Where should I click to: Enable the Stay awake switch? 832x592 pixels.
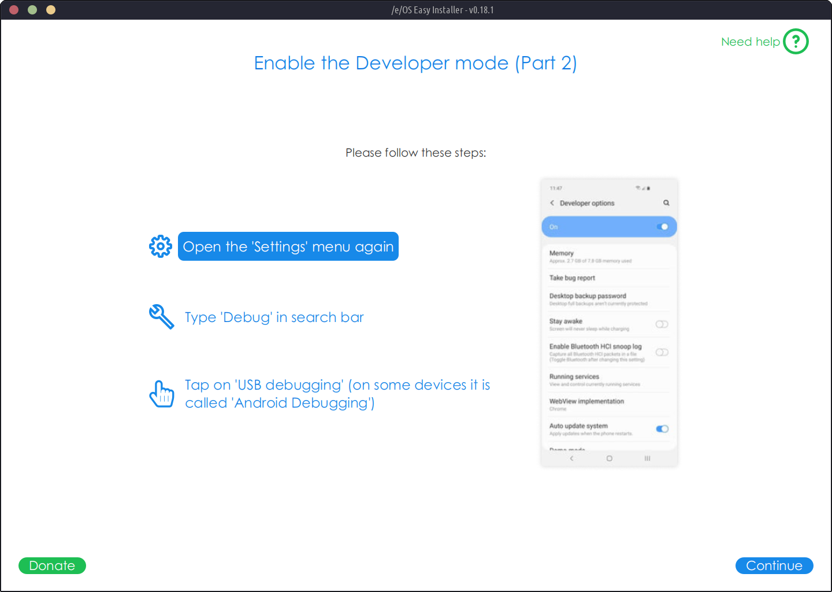coord(662,324)
